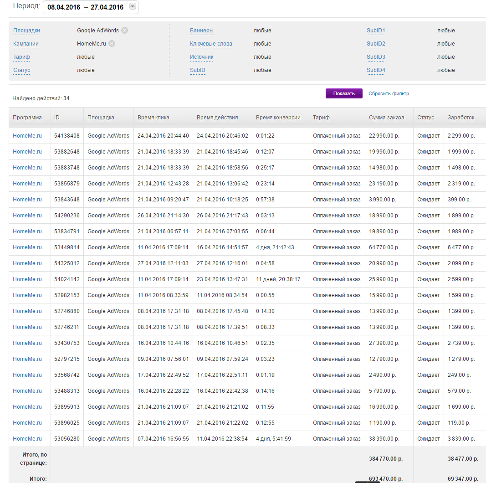Click page total 384 770.00 р.
Image resolution: width=486 pixels, height=483 pixels.
click(386, 459)
